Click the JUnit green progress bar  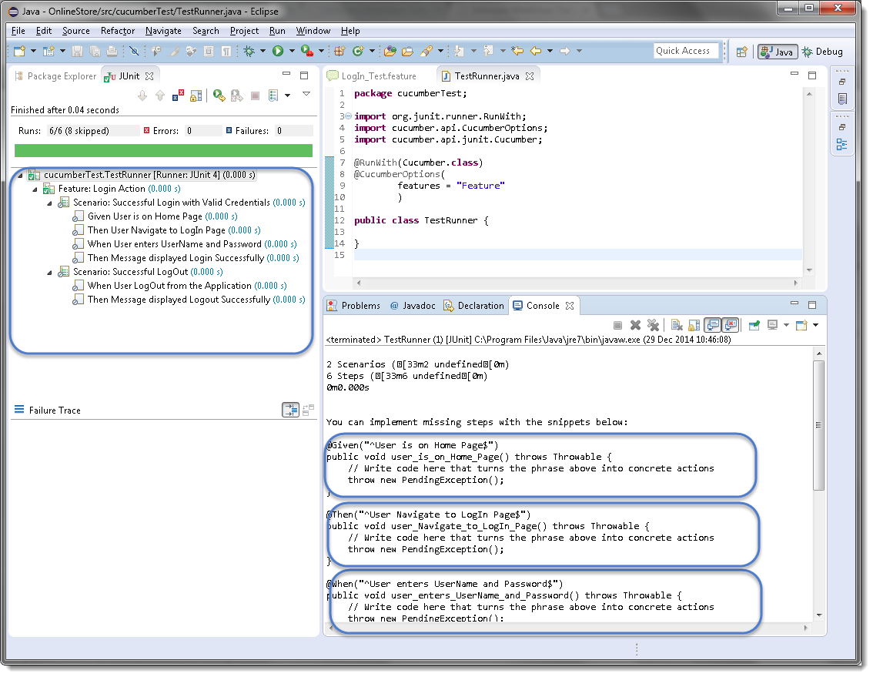(x=163, y=151)
